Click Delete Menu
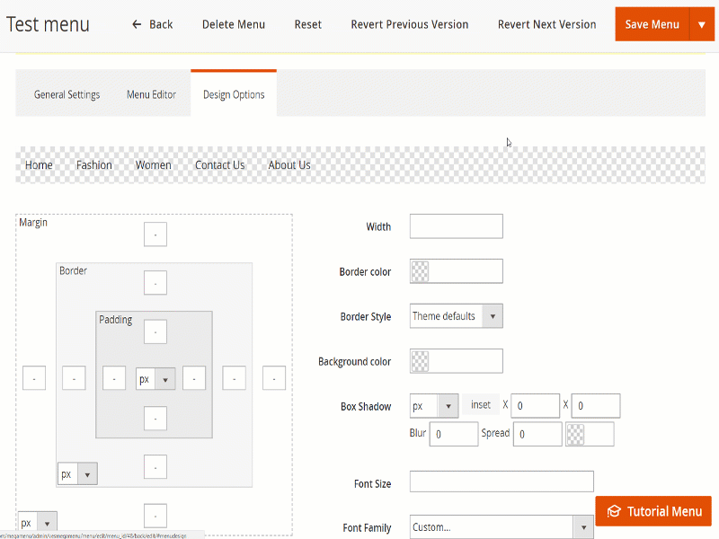 click(234, 24)
